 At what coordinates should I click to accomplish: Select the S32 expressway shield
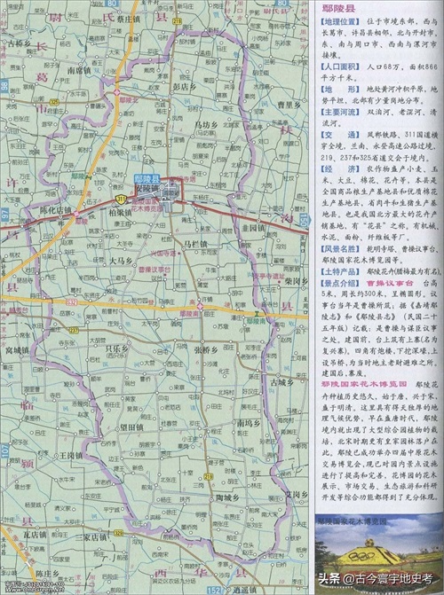tap(73, 302)
